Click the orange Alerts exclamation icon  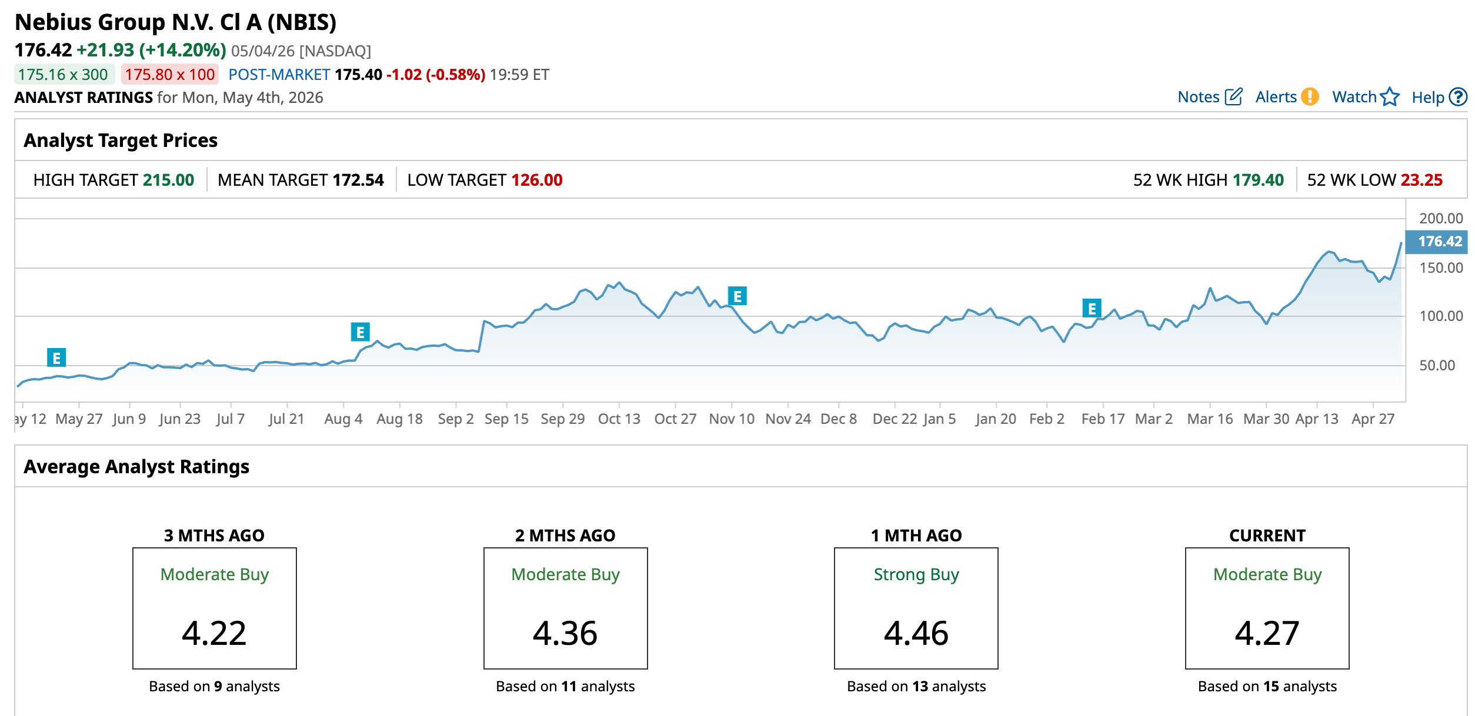point(1310,96)
